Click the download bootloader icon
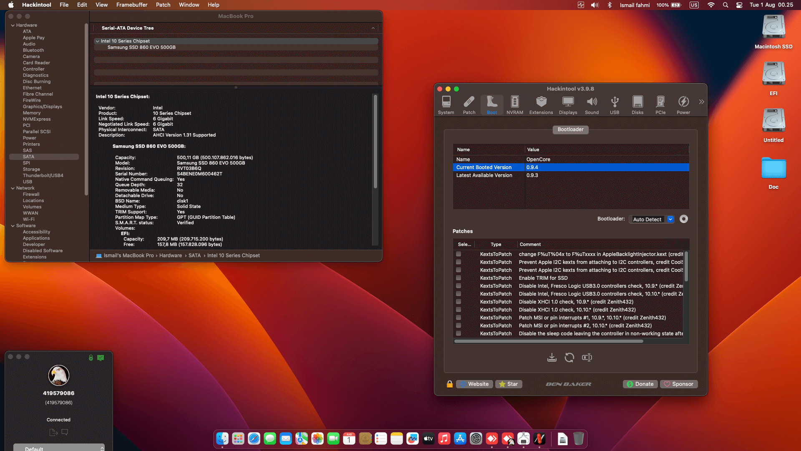Screen dimensions: 801x451 point(552,357)
